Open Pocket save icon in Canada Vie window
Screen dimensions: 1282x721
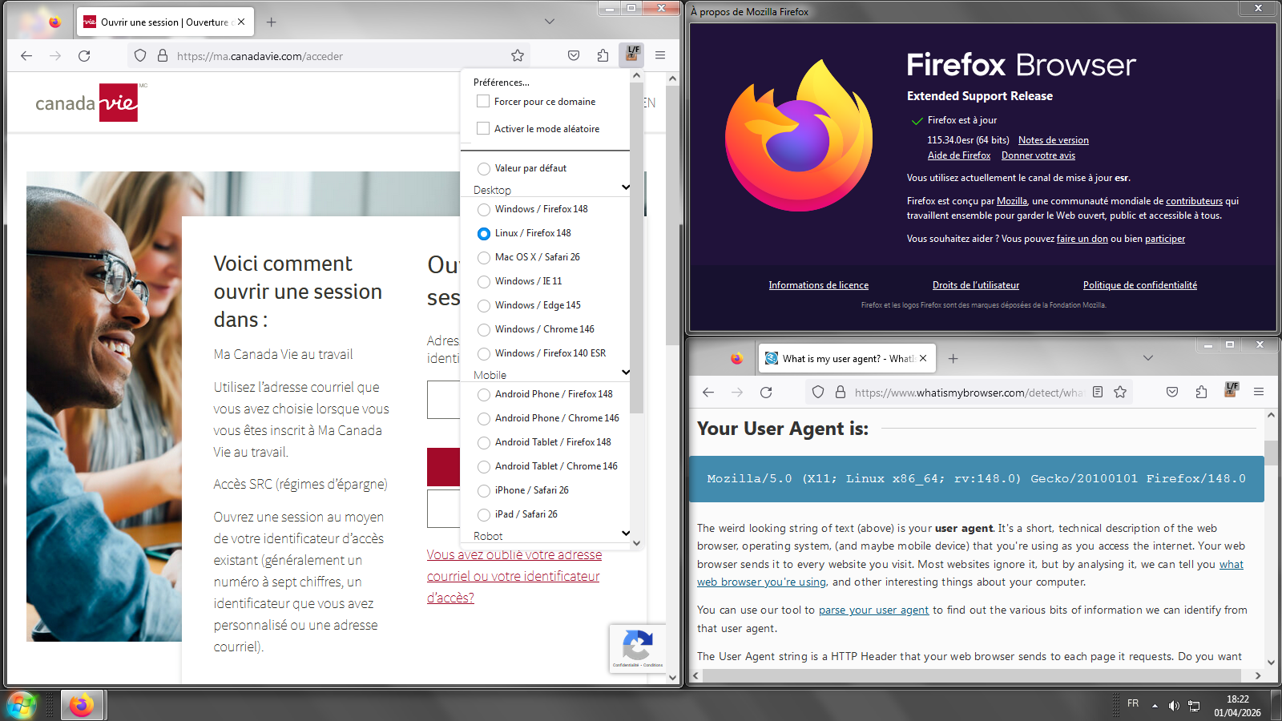click(574, 55)
